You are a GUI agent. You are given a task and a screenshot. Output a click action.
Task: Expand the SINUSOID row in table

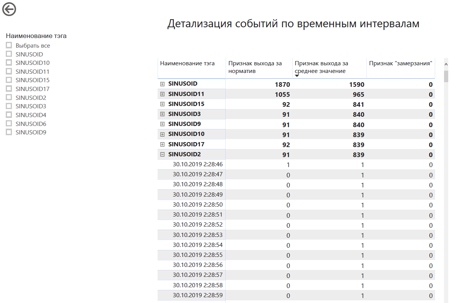coord(162,84)
